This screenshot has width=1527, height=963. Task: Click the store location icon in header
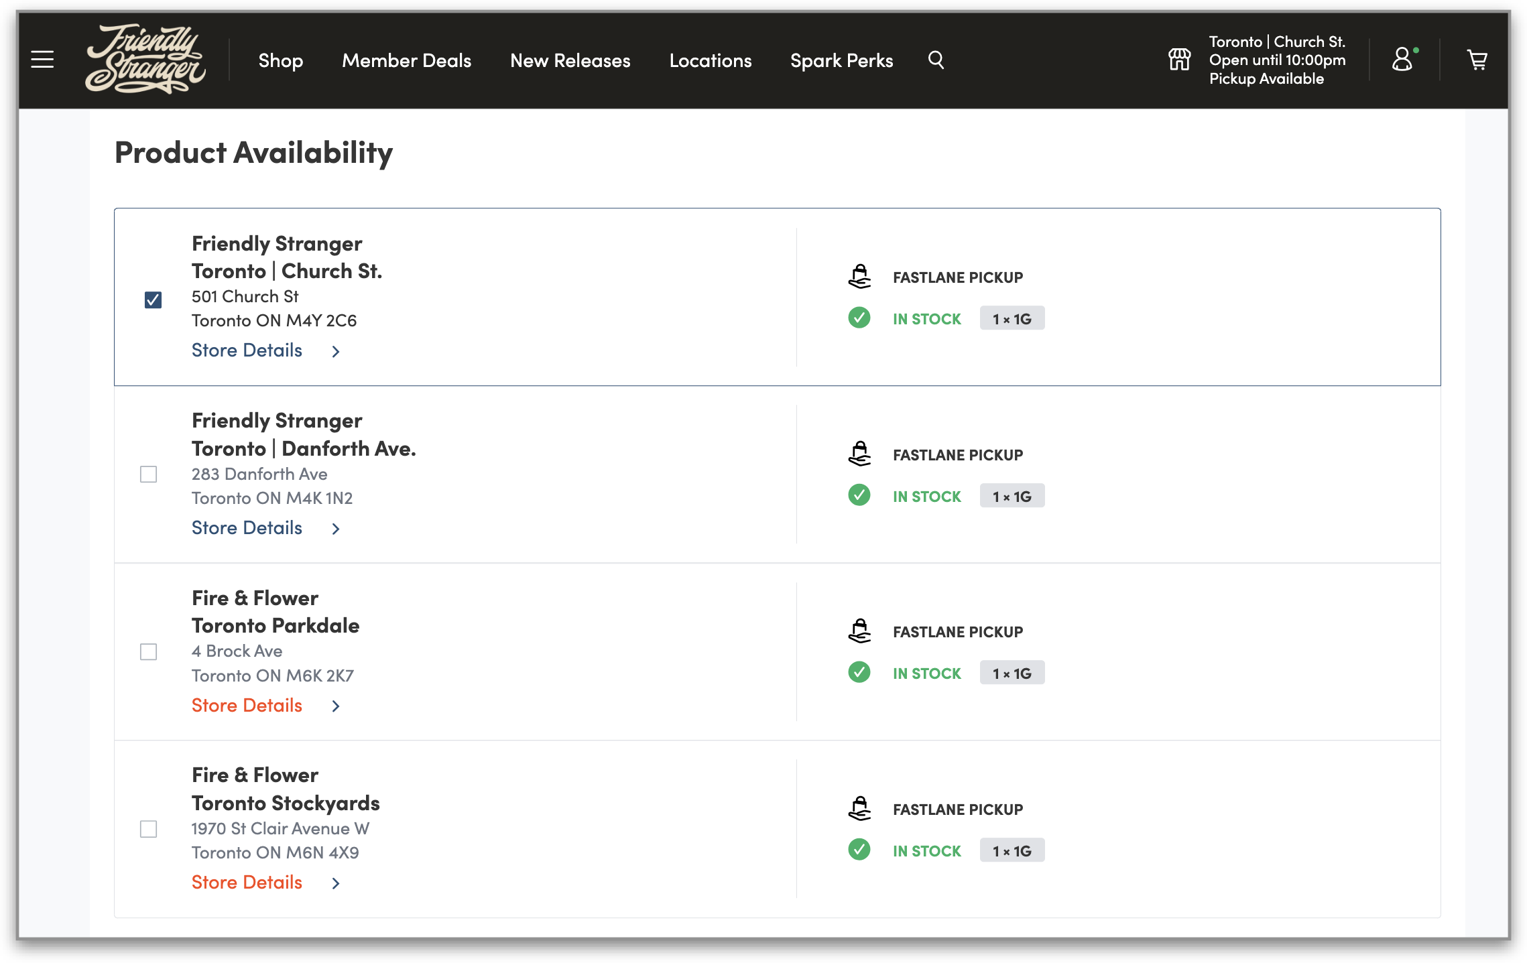coord(1179,60)
